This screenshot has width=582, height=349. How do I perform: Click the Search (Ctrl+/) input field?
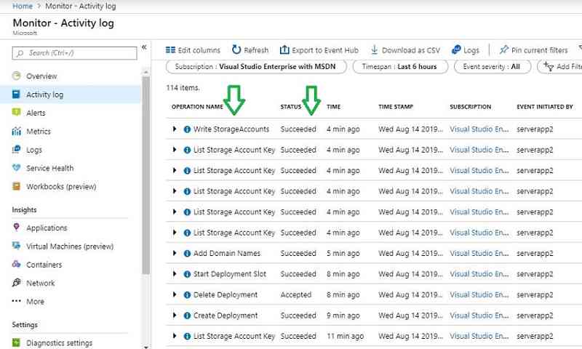point(74,53)
